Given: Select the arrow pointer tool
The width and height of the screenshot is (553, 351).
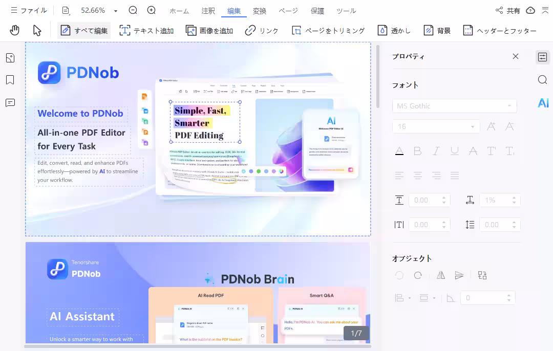Looking at the screenshot, I should pyautogui.click(x=37, y=30).
